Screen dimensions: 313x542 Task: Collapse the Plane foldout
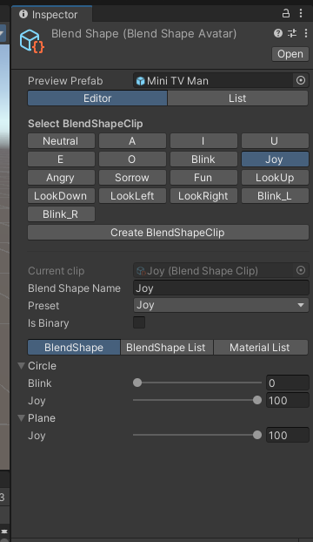22,418
